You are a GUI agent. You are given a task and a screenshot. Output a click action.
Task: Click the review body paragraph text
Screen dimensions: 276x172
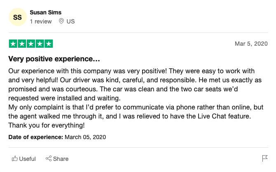(x=136, y=98)
